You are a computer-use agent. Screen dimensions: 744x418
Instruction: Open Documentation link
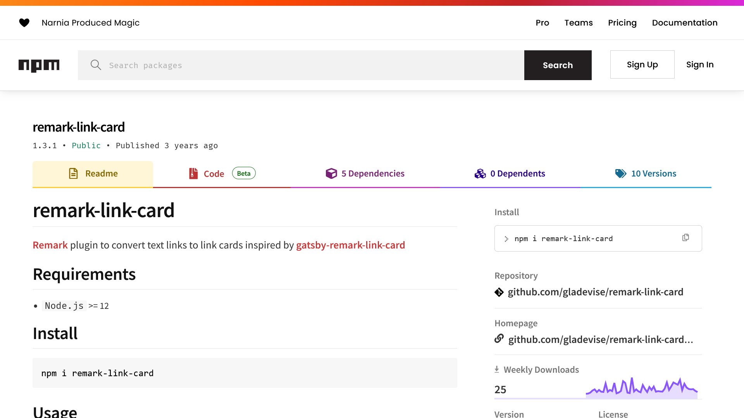point(685,23)
